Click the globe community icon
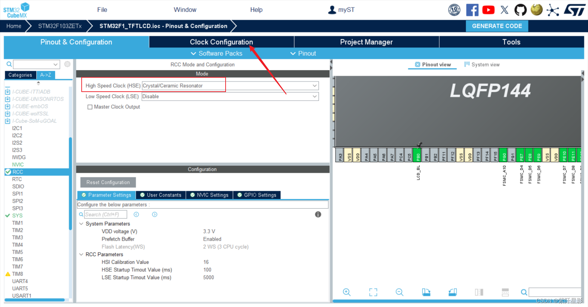 (537, 10)
